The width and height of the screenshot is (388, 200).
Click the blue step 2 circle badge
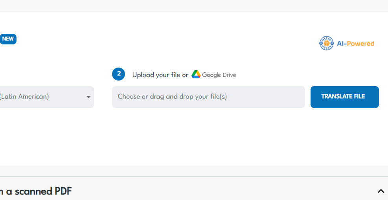(x=118, y=74)
